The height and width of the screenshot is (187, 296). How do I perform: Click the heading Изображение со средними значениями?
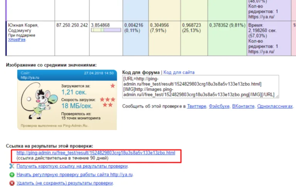[51, 65]
